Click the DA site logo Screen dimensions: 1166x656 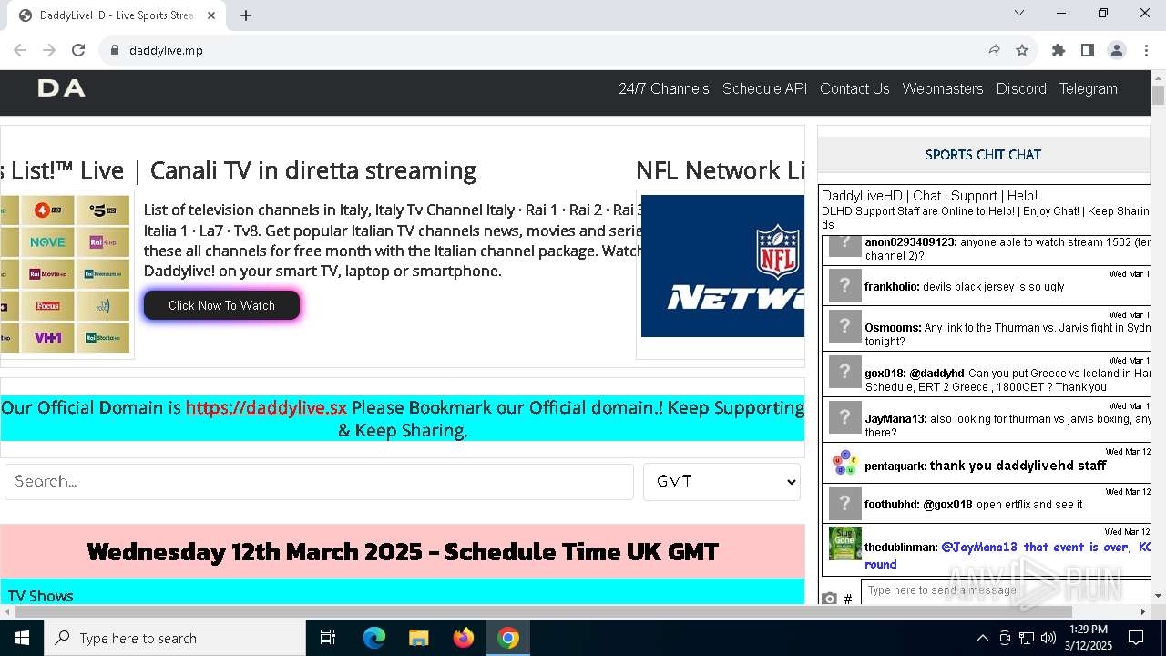pos(61,88)
